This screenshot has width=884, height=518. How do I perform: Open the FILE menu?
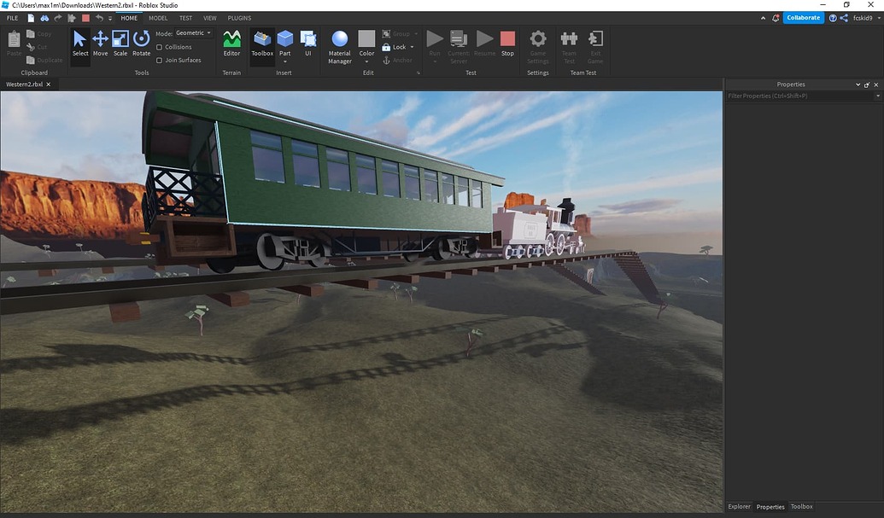coord(13,18)
